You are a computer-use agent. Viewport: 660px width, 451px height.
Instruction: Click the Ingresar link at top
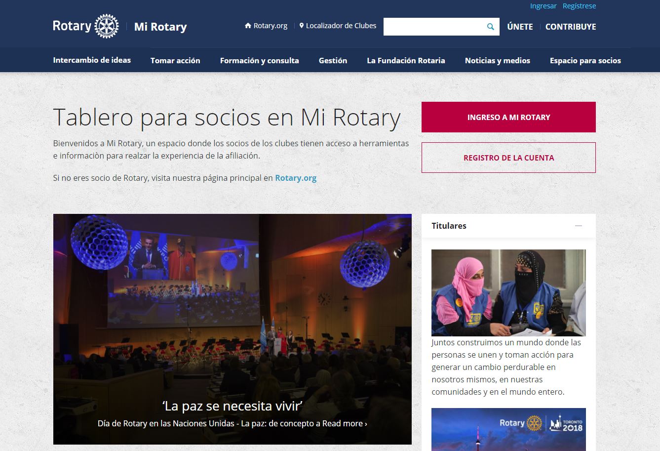[x=543, y=6]
